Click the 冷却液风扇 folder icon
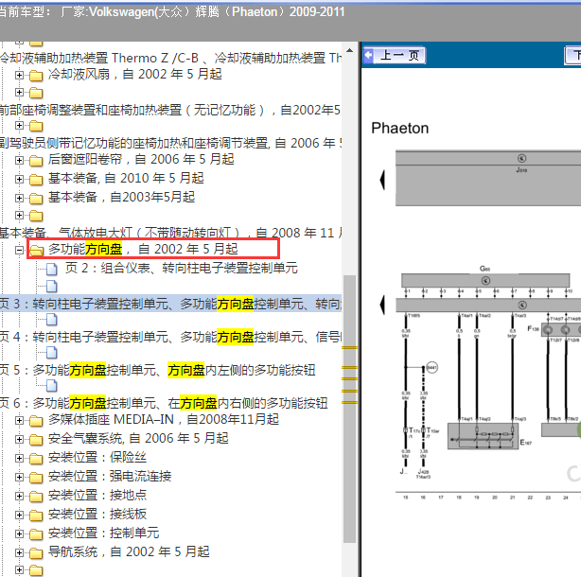581x577 pixels. tap(36, 76)
